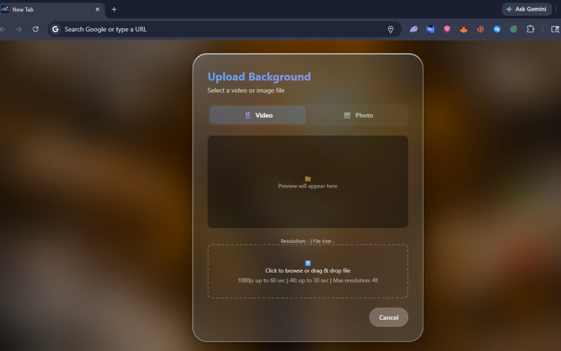Open the pink shield U extension
561x351 pixels.
tap(447, 29)
